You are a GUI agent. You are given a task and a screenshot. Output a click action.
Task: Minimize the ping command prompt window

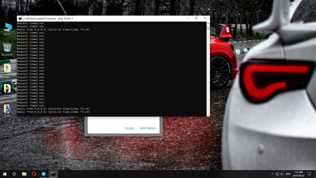point(188,18)
